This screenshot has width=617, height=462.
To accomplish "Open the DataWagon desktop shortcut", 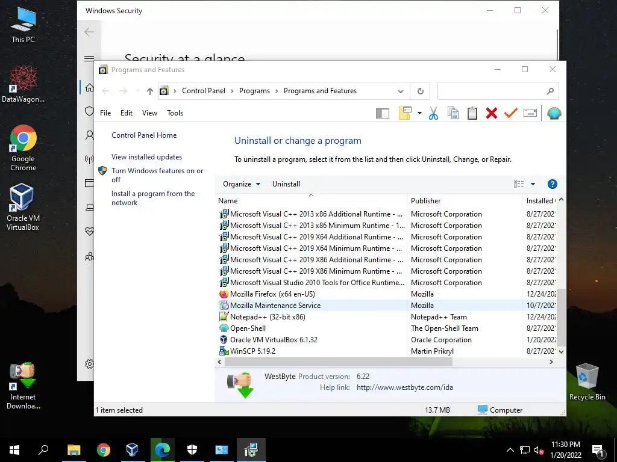I will coord(23,84).
